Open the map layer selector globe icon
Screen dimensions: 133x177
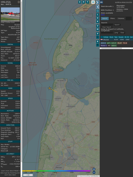[93, 2]
